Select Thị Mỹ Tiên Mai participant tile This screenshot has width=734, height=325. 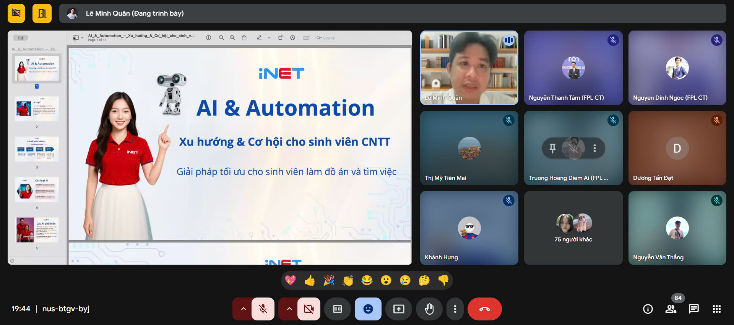coord(469,148)
